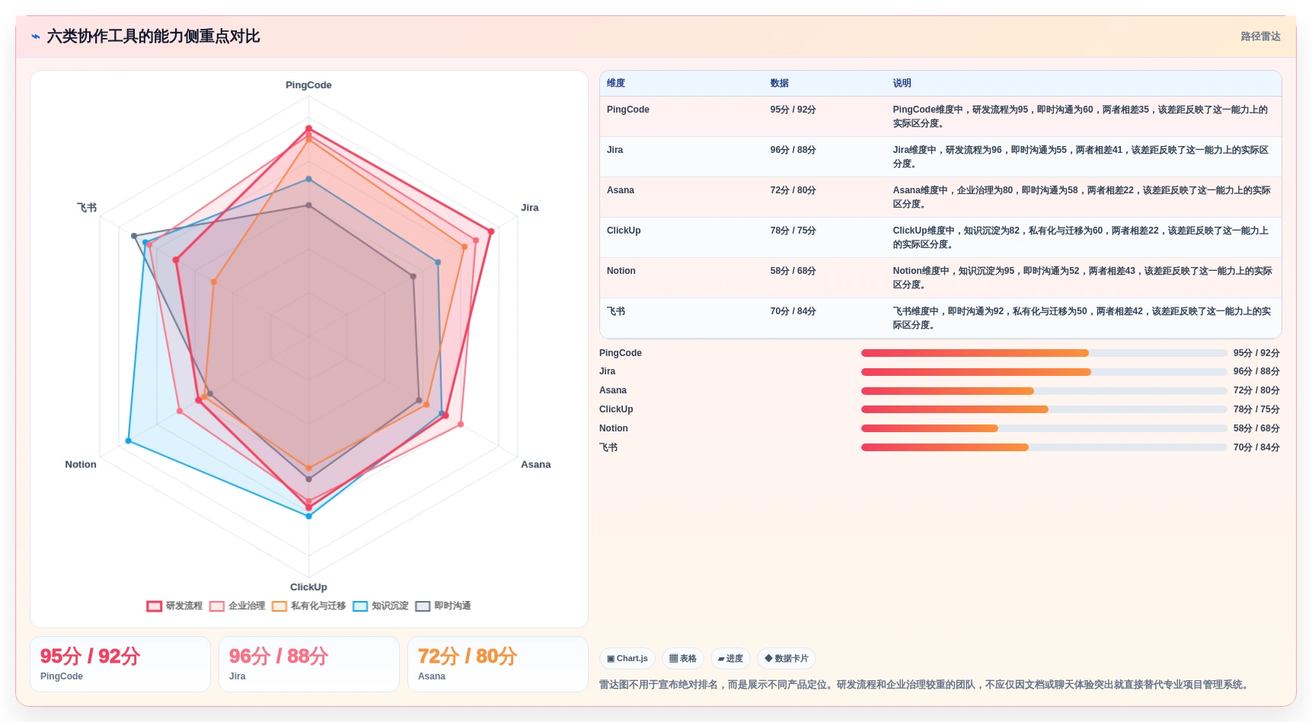Screen dimensions: 1312x722
Task: Click the ClickUp progress bar
Action: tap(1044, 409)
